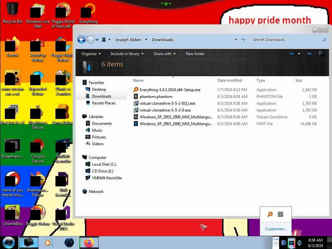Click Customize... link in tray popup
This screenshot has width=332, height=249.
tap(276, 229)
